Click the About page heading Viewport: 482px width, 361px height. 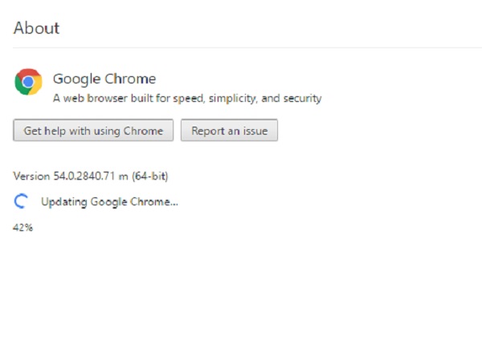coord(36,27)
